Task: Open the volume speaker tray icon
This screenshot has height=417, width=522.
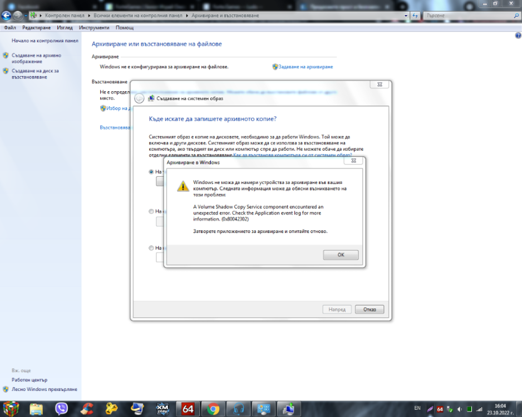Action: pyautogui.click(x=460, y=409)
